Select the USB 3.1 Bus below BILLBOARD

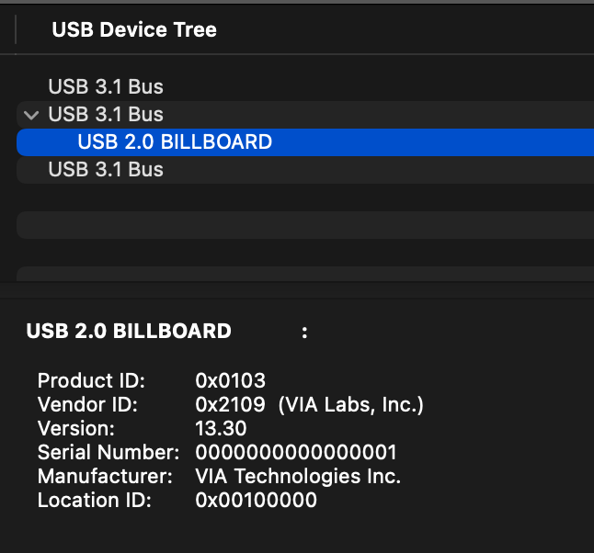(106, 170)
